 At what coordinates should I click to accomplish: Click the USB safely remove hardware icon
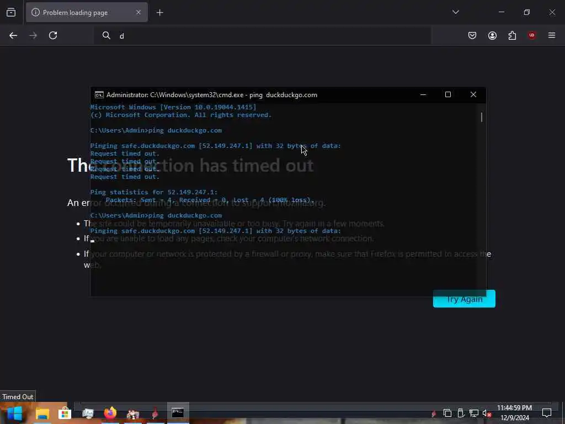tap(461, 413)
